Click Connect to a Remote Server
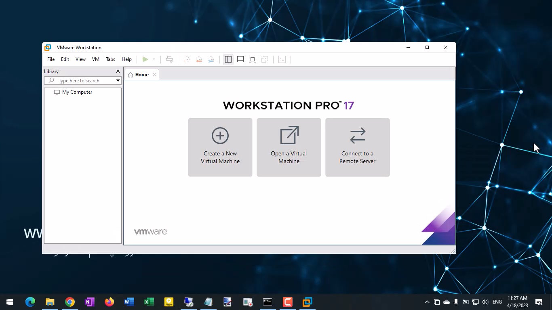The height and width of the screenshot is (310, 552). [x=358, y=147]
